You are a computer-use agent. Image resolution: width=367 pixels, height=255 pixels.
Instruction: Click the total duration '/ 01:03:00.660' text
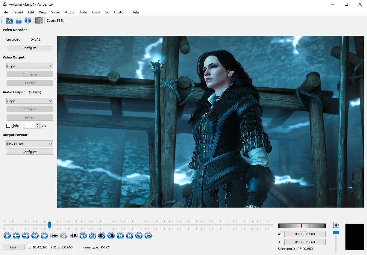click(62, 247)
